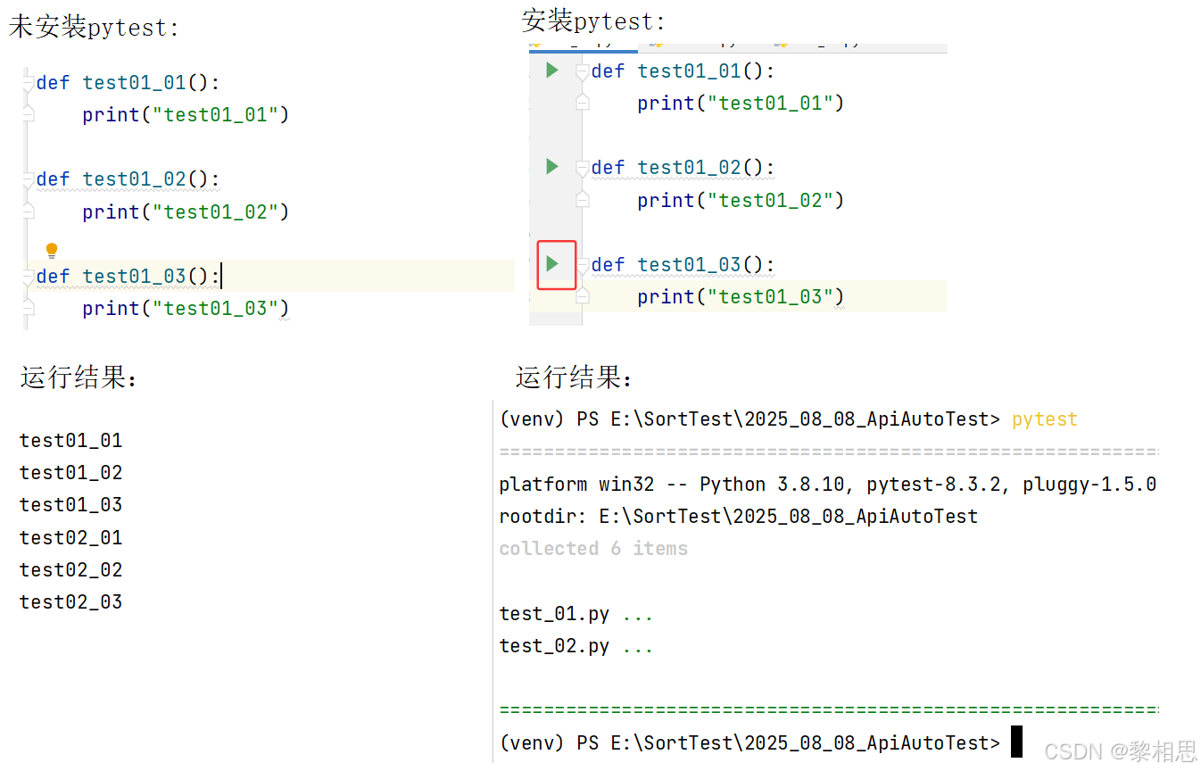Collapse def test01_01 in the 未安装pytest editor
This screenshot has width=1201, height=771.
[x=29, y=81]
